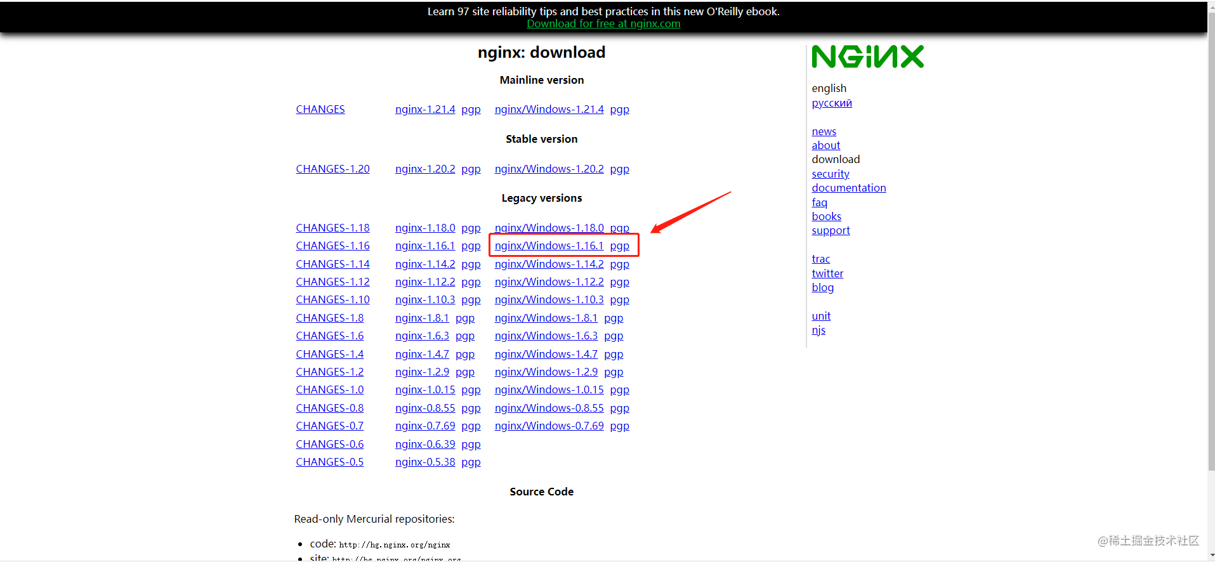Download nginx-1.0.15 source

425,389
